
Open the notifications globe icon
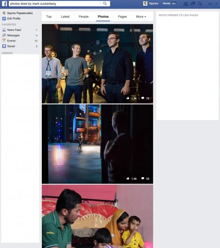click(200, 4)
